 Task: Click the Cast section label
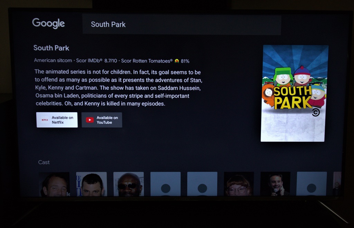click(44, 162)
